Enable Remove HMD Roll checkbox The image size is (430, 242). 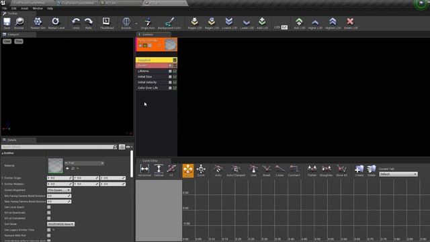(x=49, y=235)
